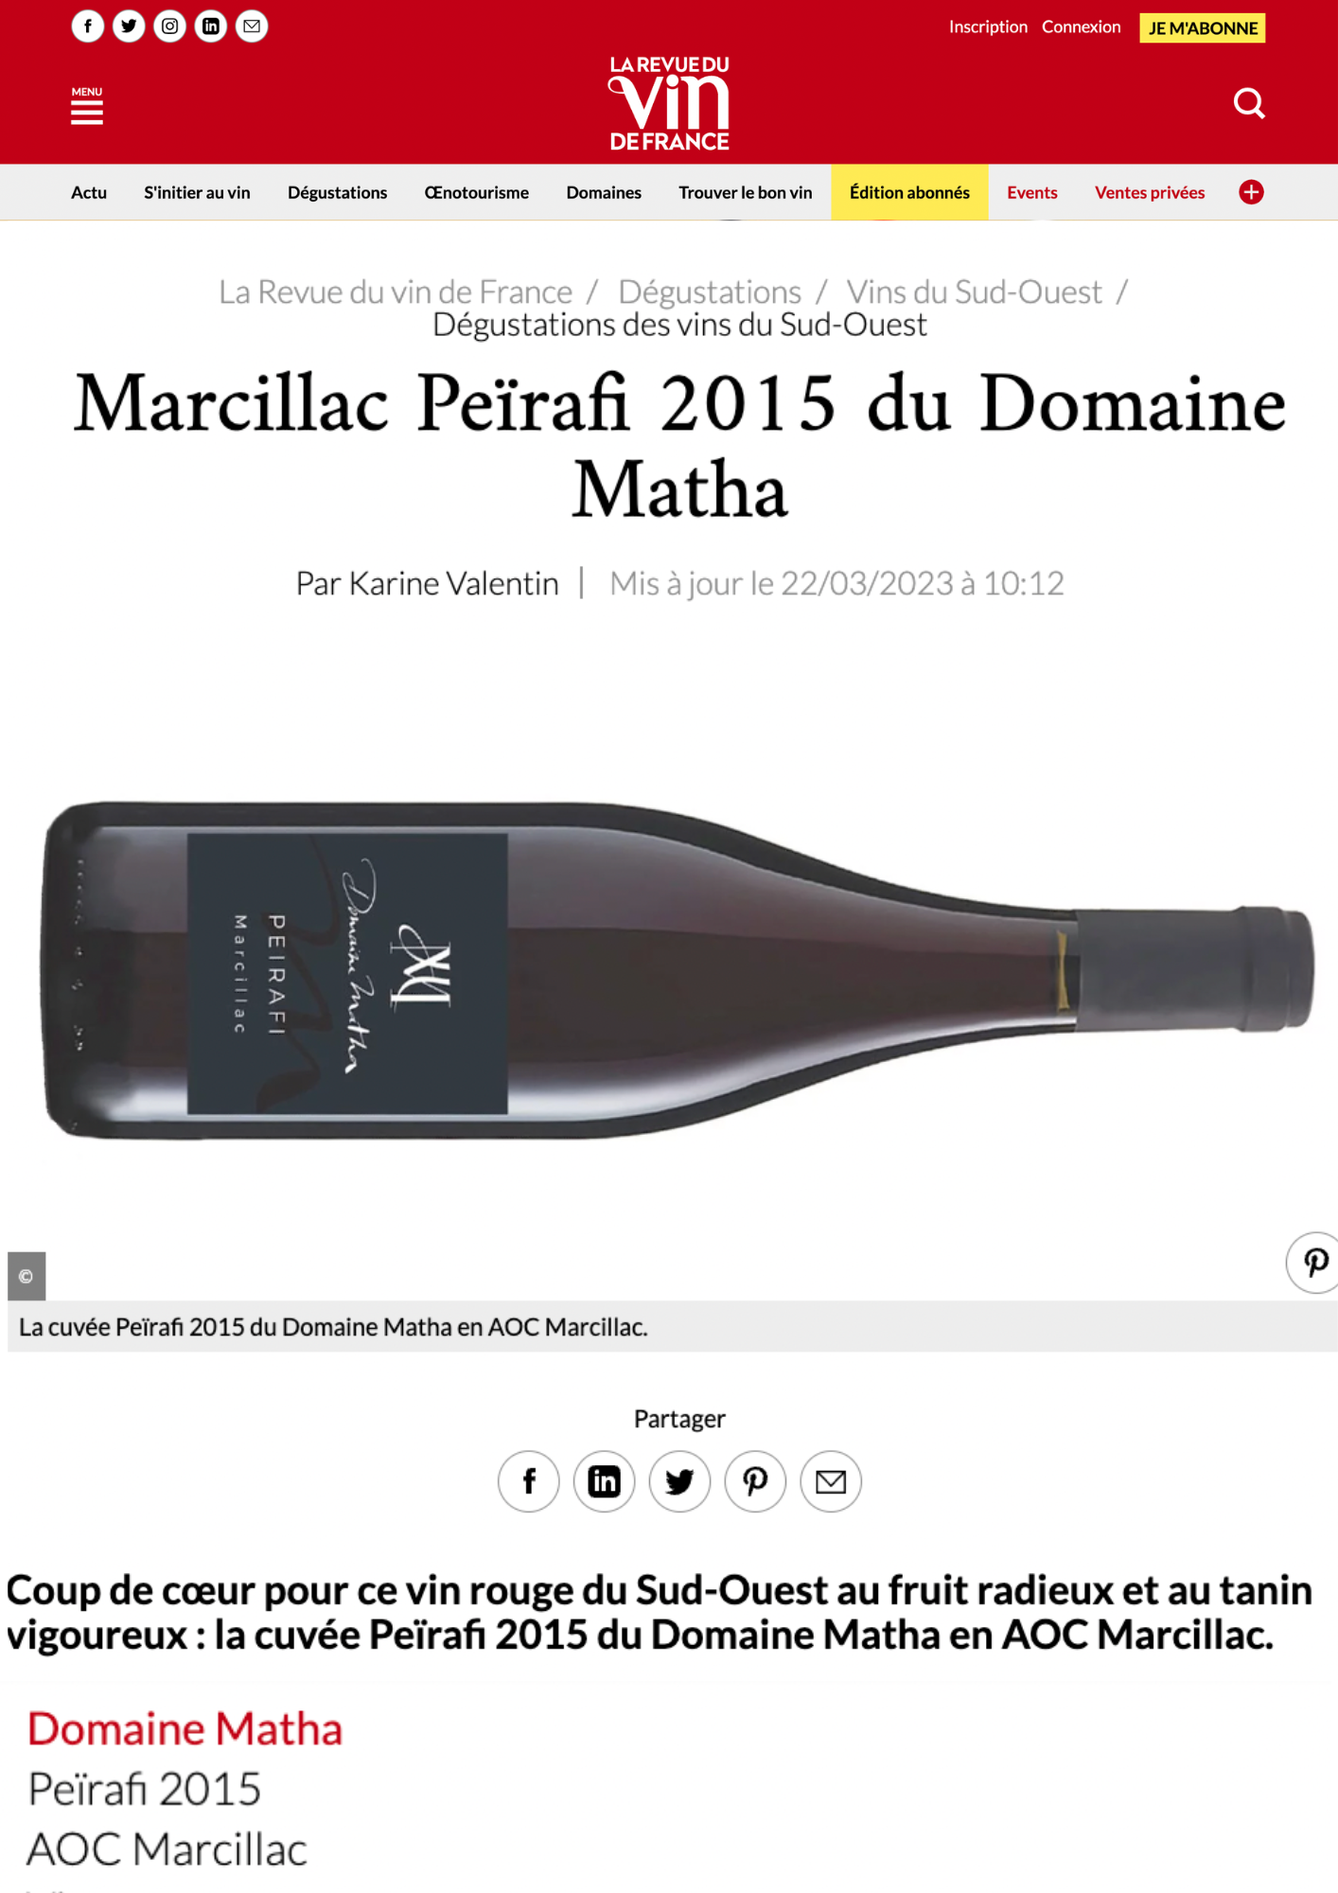Show image copyright info icon
This screenshot has width=1338, height=1893.
26,1276
